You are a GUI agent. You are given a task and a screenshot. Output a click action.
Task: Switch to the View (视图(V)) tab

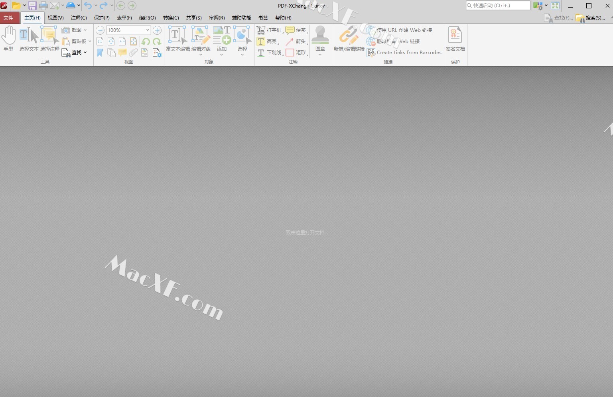click(56, 18)
